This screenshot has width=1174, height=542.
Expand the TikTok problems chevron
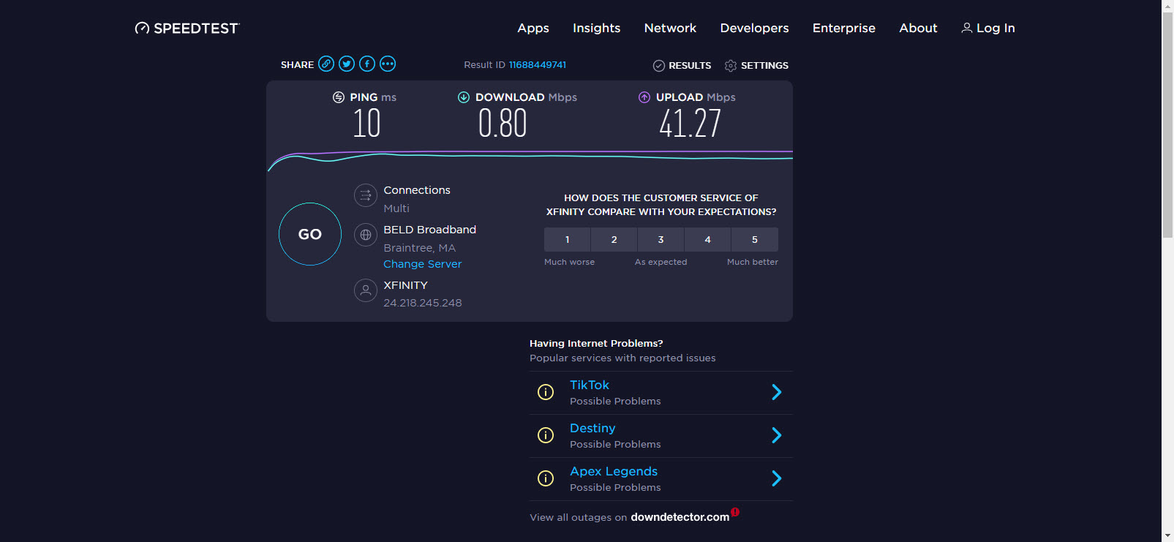tap(776, 393)
